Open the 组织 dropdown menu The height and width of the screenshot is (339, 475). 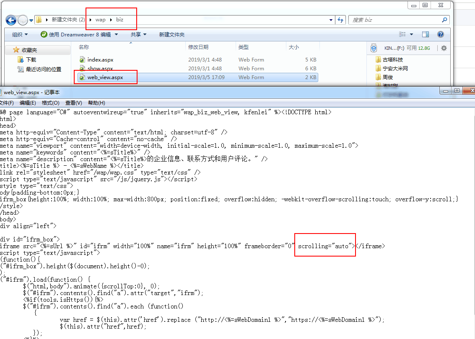tap(20, 34)
